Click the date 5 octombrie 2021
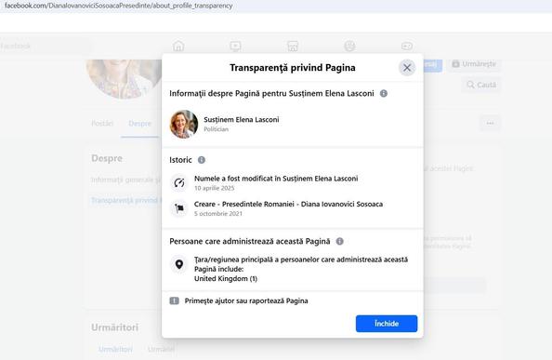Viewport: 552px width, 360px height. (x=218, y=213)
